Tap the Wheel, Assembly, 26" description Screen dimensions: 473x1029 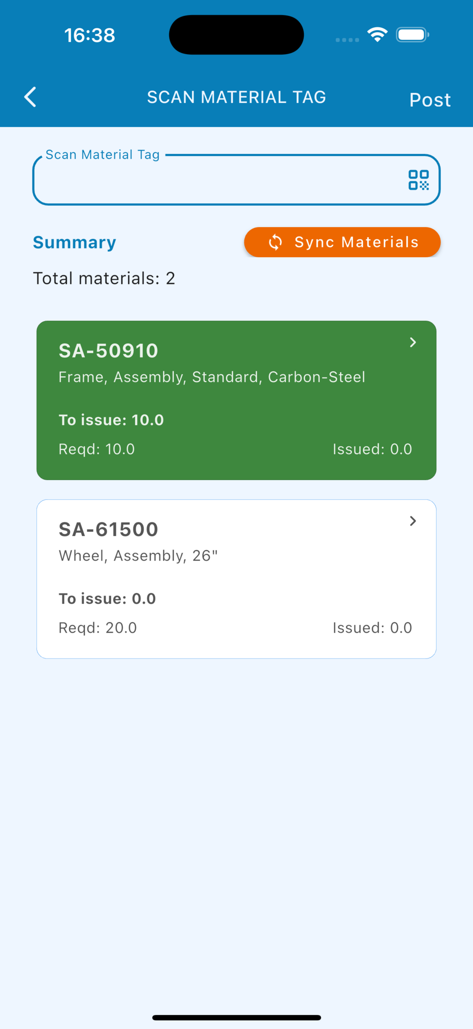click(138, 555)
